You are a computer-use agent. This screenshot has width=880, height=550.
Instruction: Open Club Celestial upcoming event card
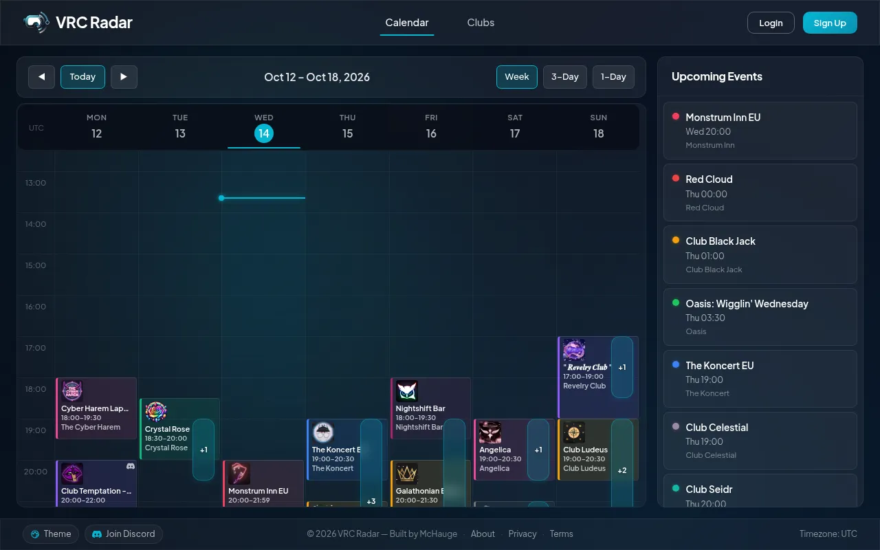pyautogui.click(x=760, y=441)
